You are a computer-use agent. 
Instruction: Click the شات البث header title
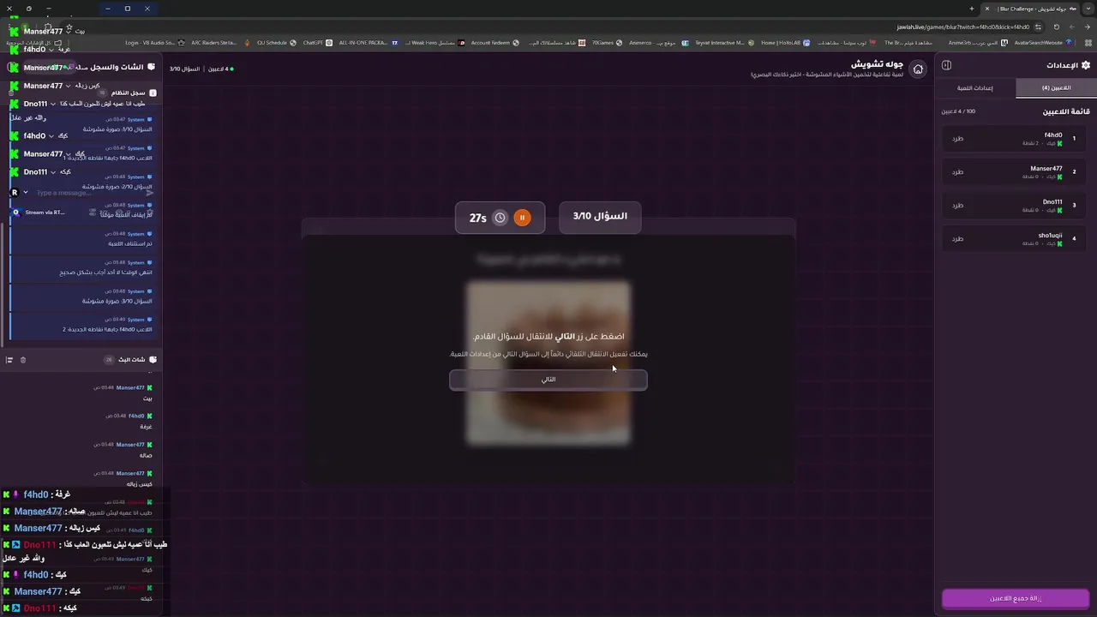tap(132, 360)
